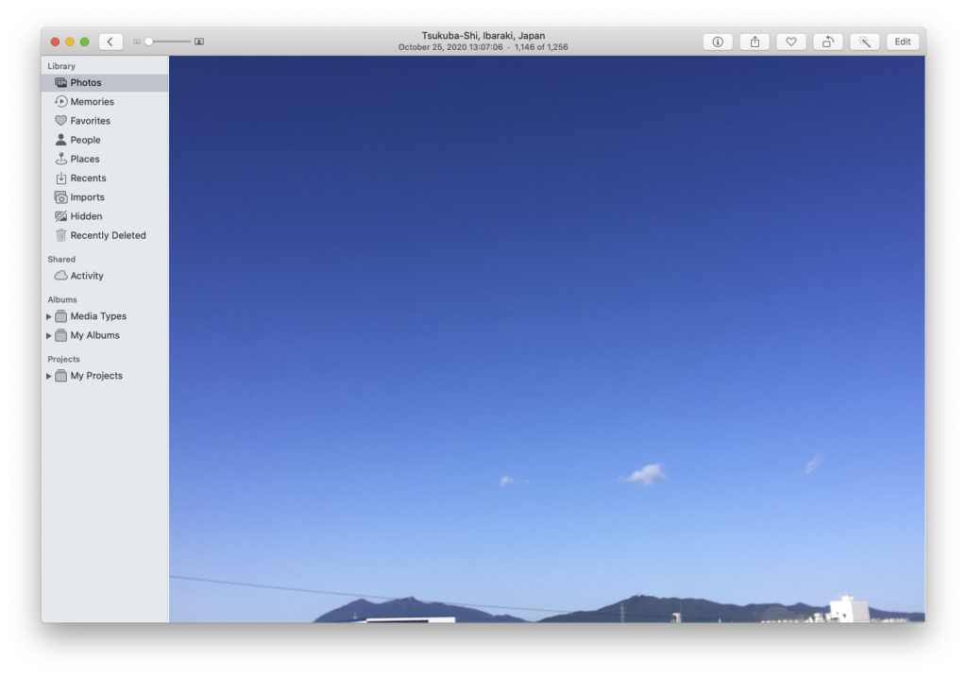Expand the Media Types disclosure triangle
This screenshot has width=967, height=677.
click(49, 316)
